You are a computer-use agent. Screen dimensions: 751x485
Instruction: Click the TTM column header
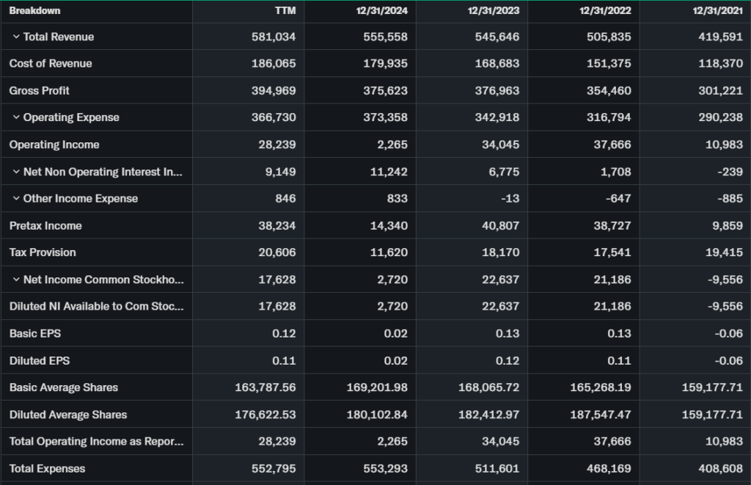tap(285, 11)
